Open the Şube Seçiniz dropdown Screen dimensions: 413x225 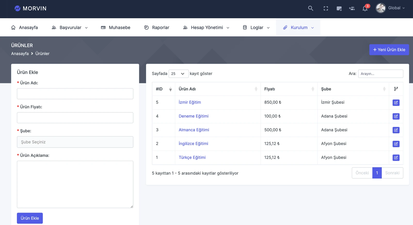coord(75,142)
